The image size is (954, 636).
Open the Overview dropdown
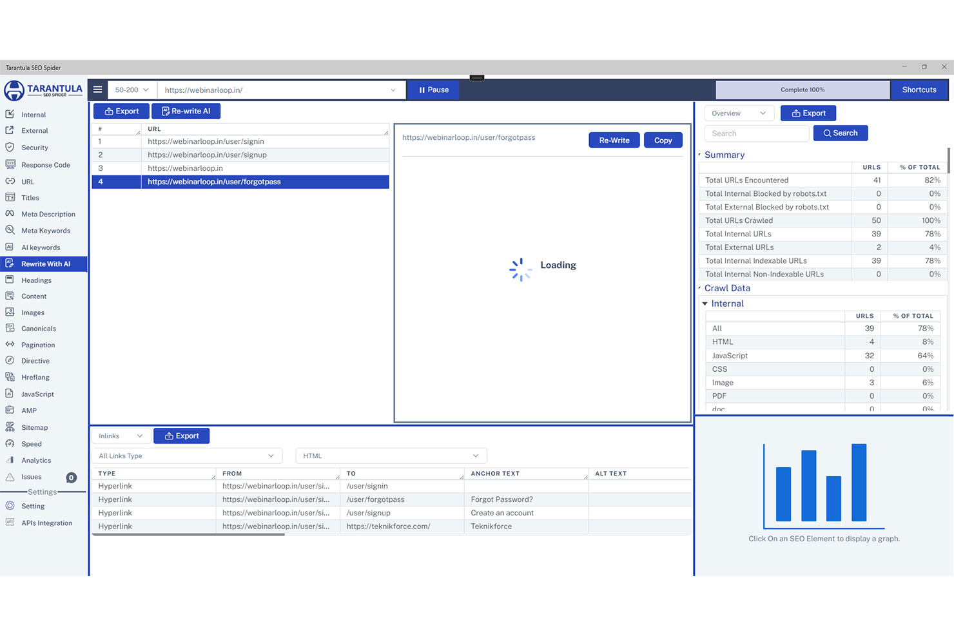coord(739,113)
